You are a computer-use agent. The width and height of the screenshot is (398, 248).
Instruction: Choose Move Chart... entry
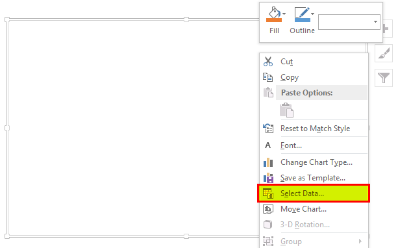[x=314, y=209]
